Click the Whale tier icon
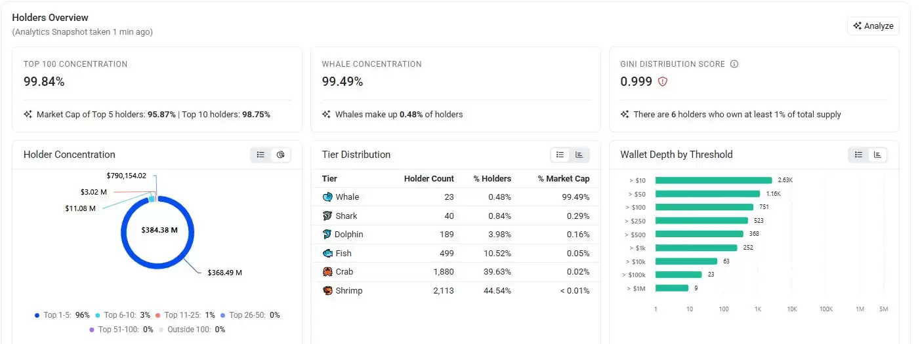The width and height of the screenshot is (920, 344). pos(327,197)
